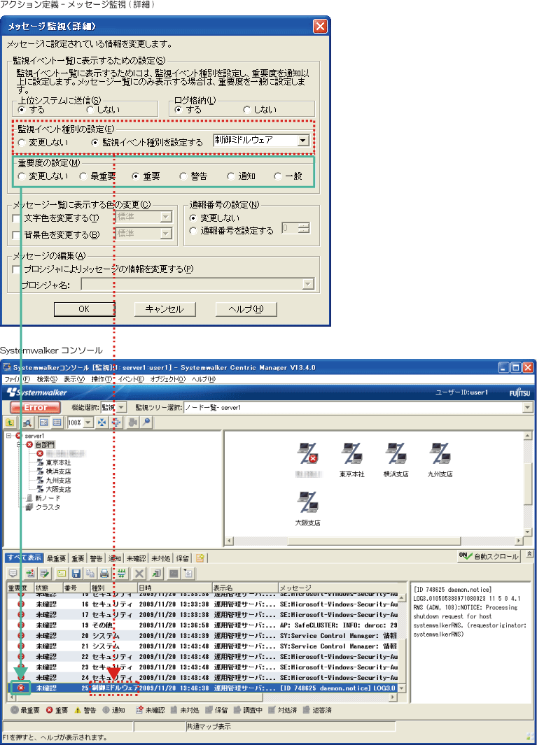Select the 東京本社 node icon in map
The height and width of the screenshot is (745, 537).
coord(351,454)
